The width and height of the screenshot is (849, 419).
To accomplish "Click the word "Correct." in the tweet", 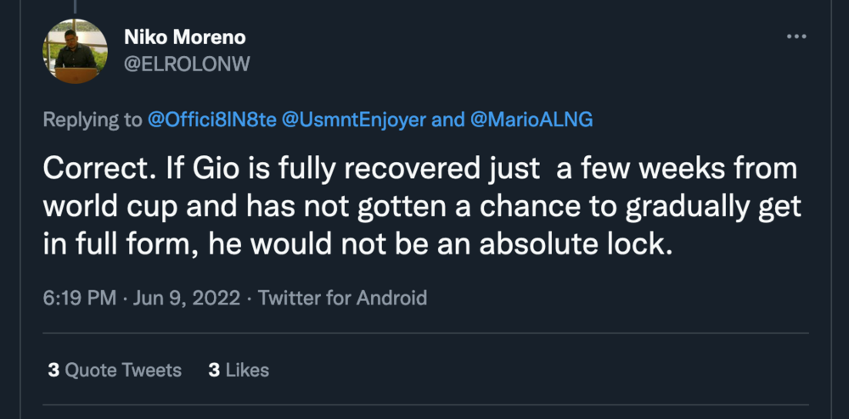I will point(93,170).
